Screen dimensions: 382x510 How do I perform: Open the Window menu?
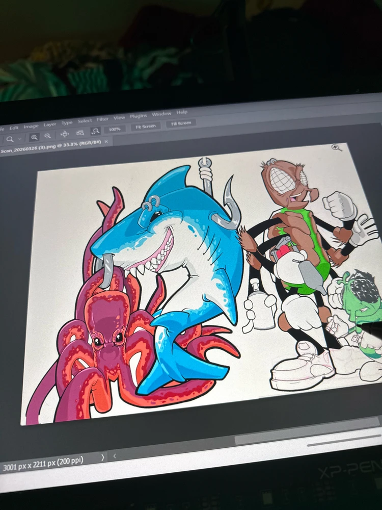(x=161, y=114)
